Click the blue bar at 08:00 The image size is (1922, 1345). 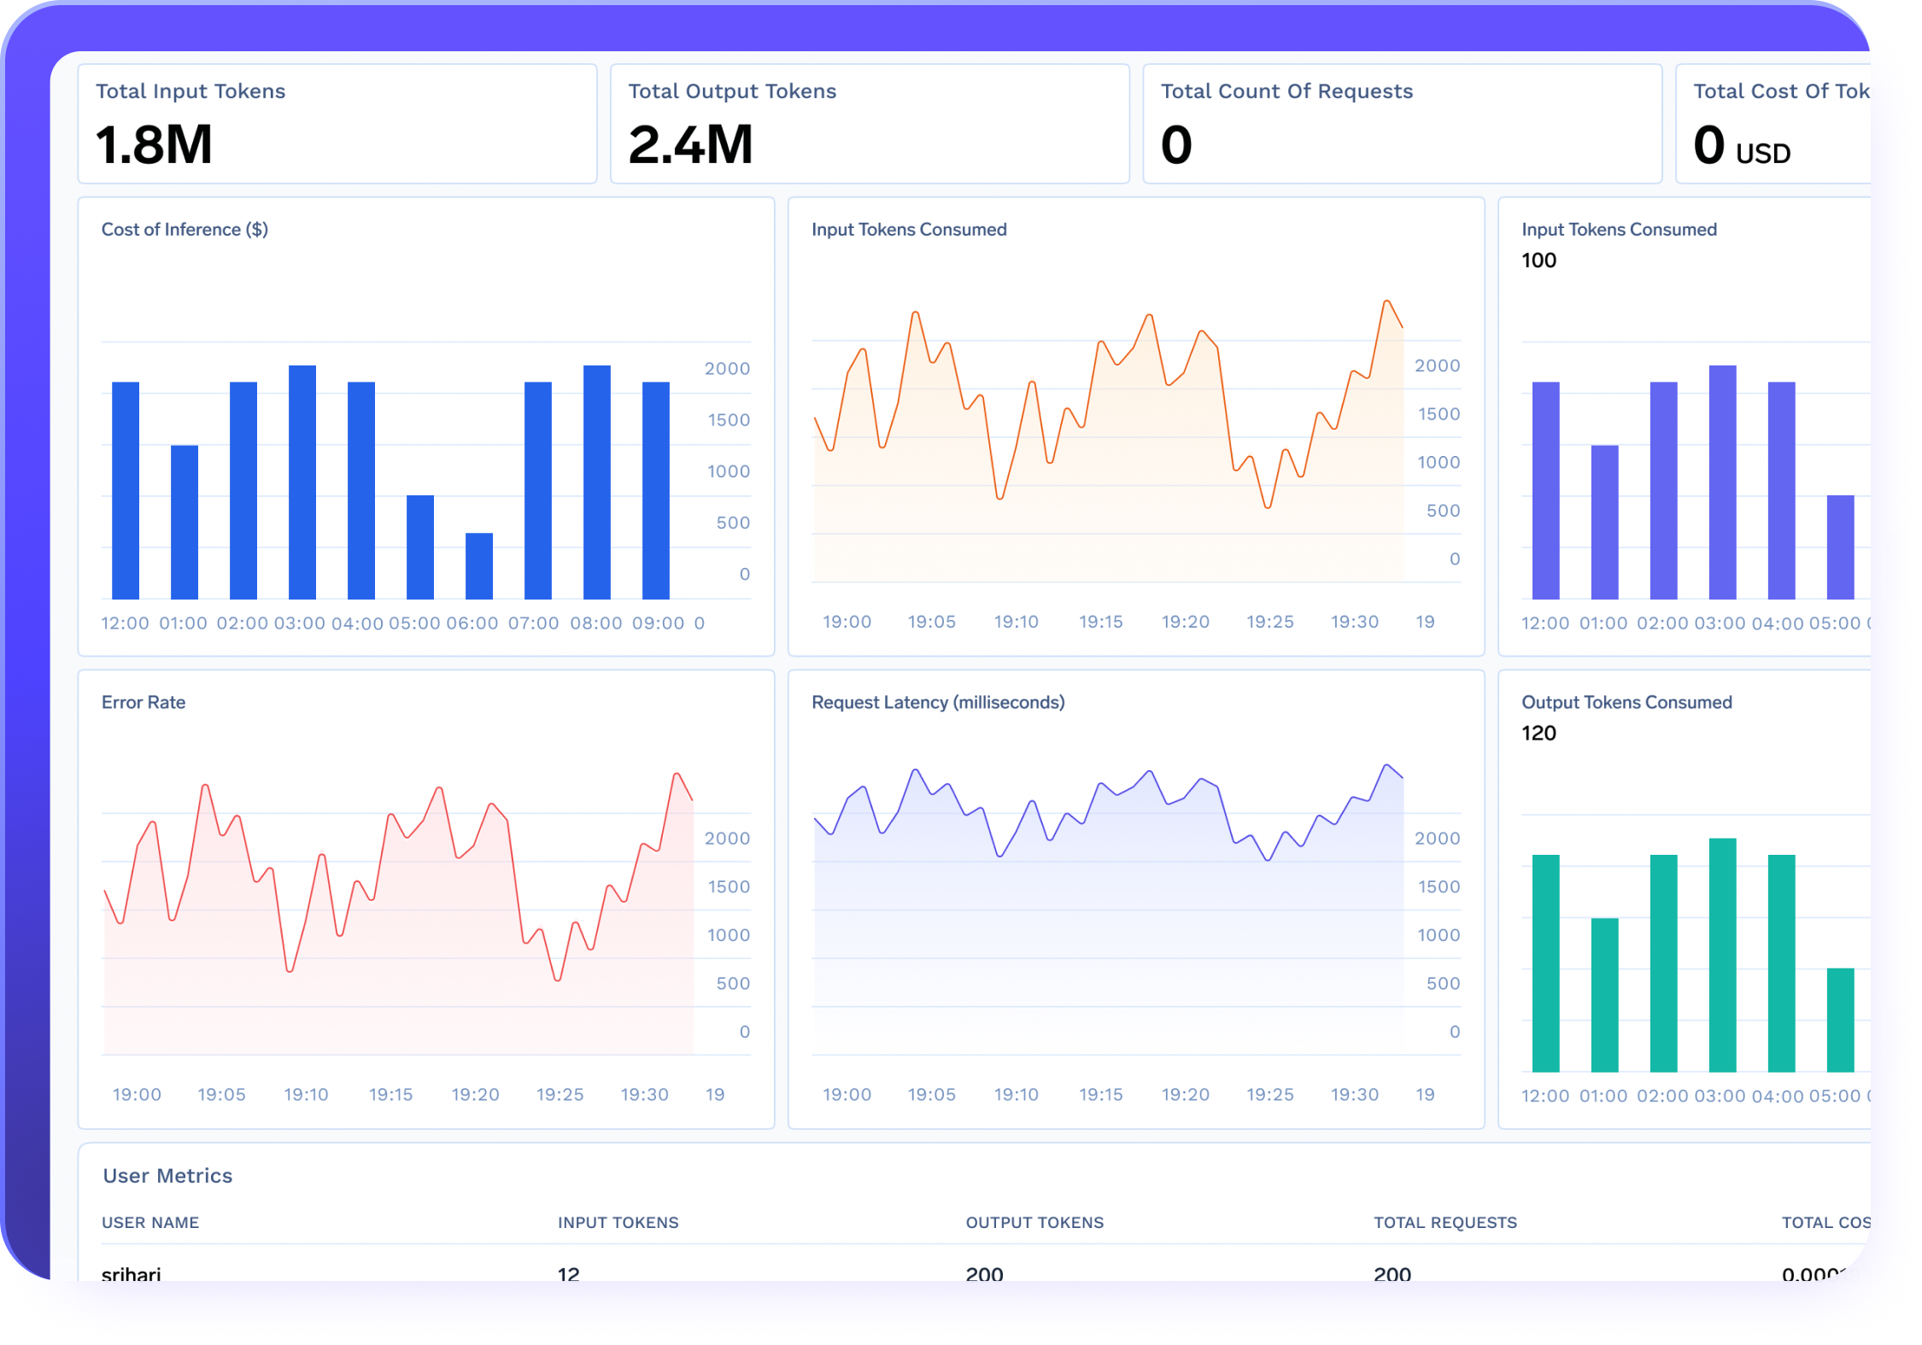(597, 482)
